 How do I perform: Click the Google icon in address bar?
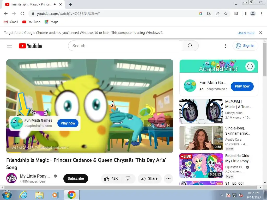pos(201,14)
